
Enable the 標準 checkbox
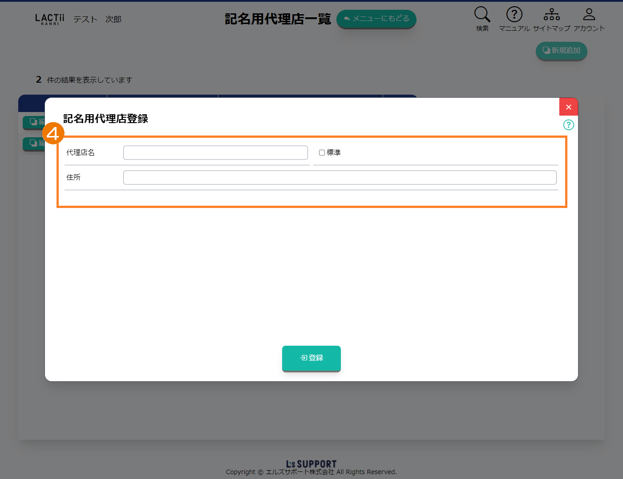point(322,153)
